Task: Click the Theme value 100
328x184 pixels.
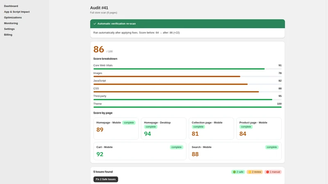Action: click(x=279, y=104)
